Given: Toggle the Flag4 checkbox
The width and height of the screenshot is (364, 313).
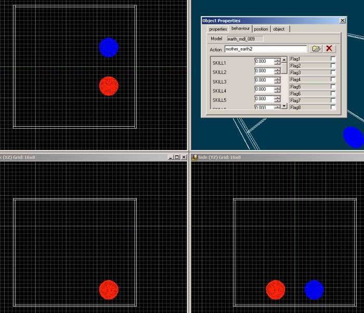Looking at the screenshot, I should (333, 80).
